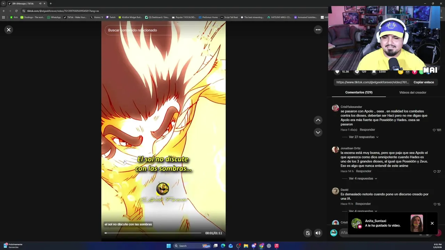The image size is (445, 250).
Task: Select the video URL text field
Action: tap(372, 82)
